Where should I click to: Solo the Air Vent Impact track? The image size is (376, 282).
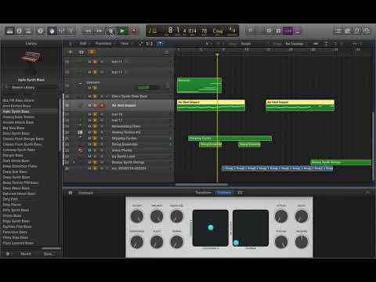point(95,105)
